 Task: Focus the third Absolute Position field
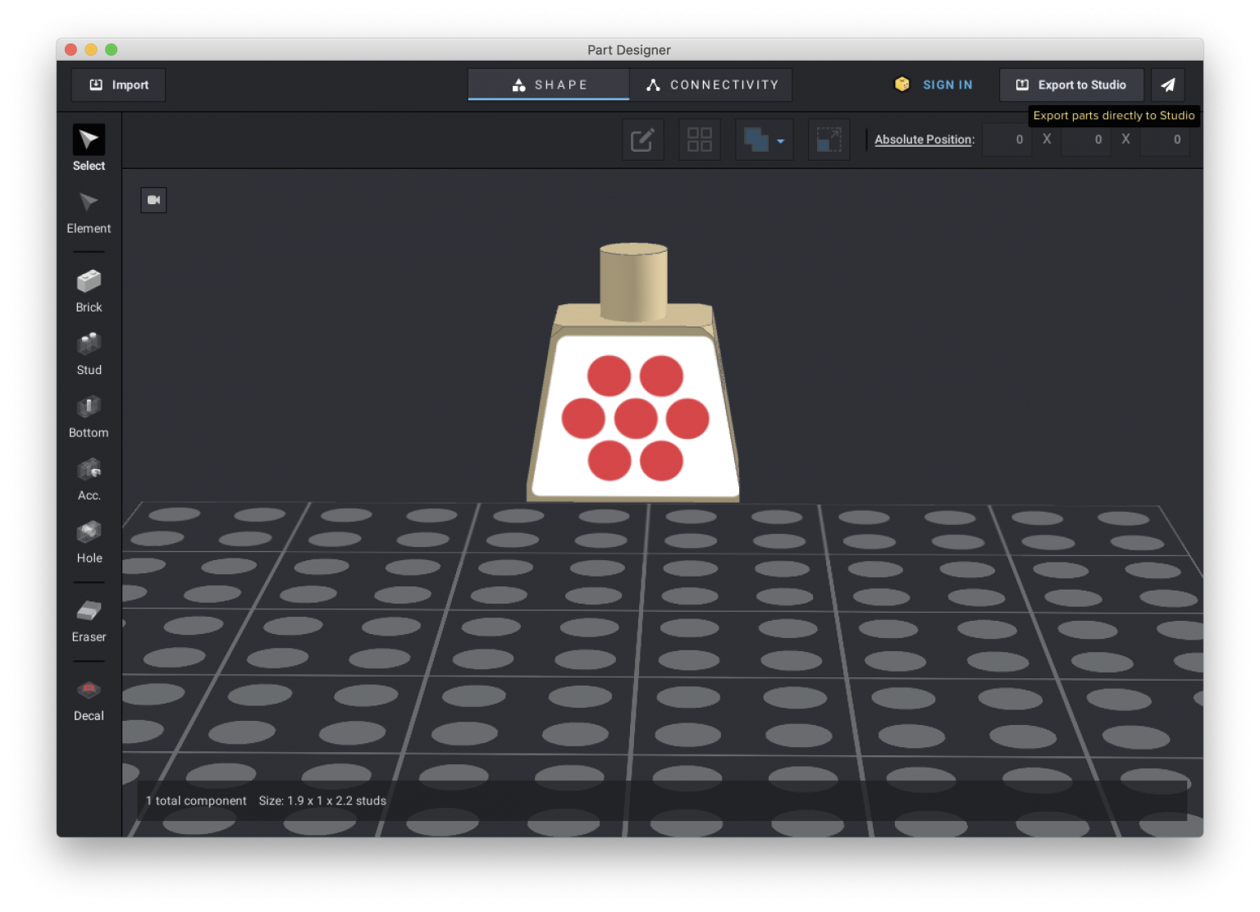1164,139
